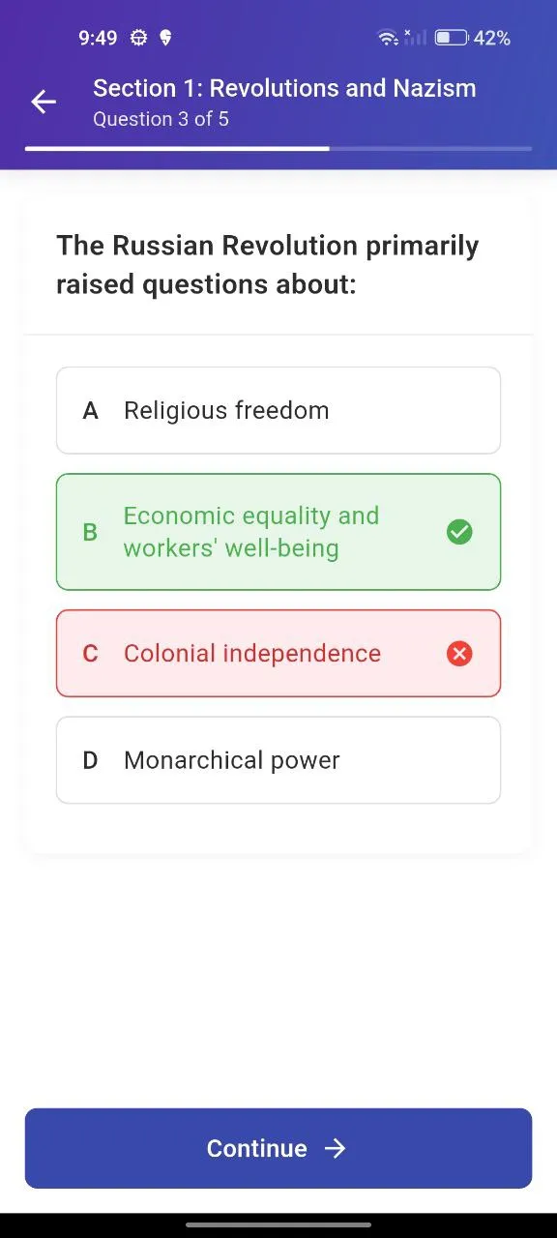Tap the settings gear icon in status bar
Viewport: 557px width, 1238px height.
138,38
